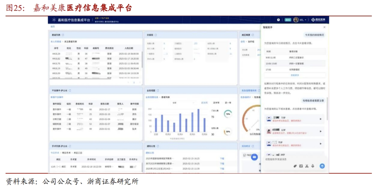Image resolution: width=376 pixels, height=190 pixels.
Task: Select the 近30天 time range option
Action: (204, 102)
